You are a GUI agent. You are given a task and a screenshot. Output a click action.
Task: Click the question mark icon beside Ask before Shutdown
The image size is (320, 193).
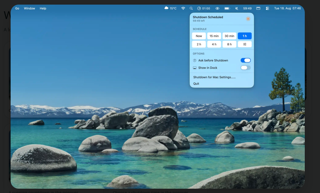click(x=195, y=60)
